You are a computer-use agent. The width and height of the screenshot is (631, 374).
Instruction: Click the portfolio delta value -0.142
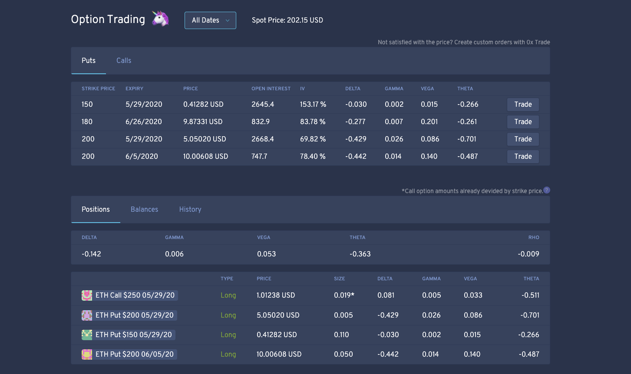[x=91, y=254]
